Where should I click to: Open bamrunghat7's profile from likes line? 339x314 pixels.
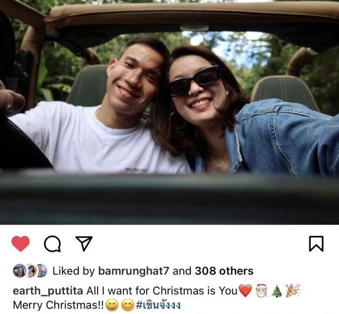(x=133, y=271)
